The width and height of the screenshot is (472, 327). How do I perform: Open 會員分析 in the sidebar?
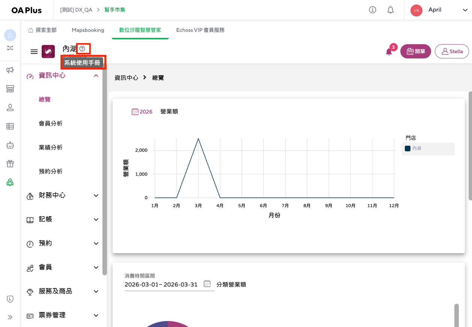(51, 124)
